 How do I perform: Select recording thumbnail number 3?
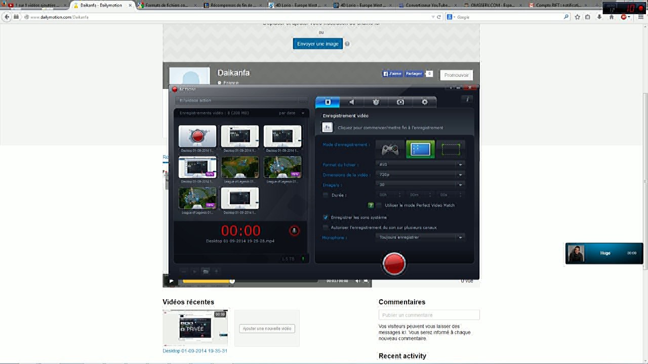282,136
